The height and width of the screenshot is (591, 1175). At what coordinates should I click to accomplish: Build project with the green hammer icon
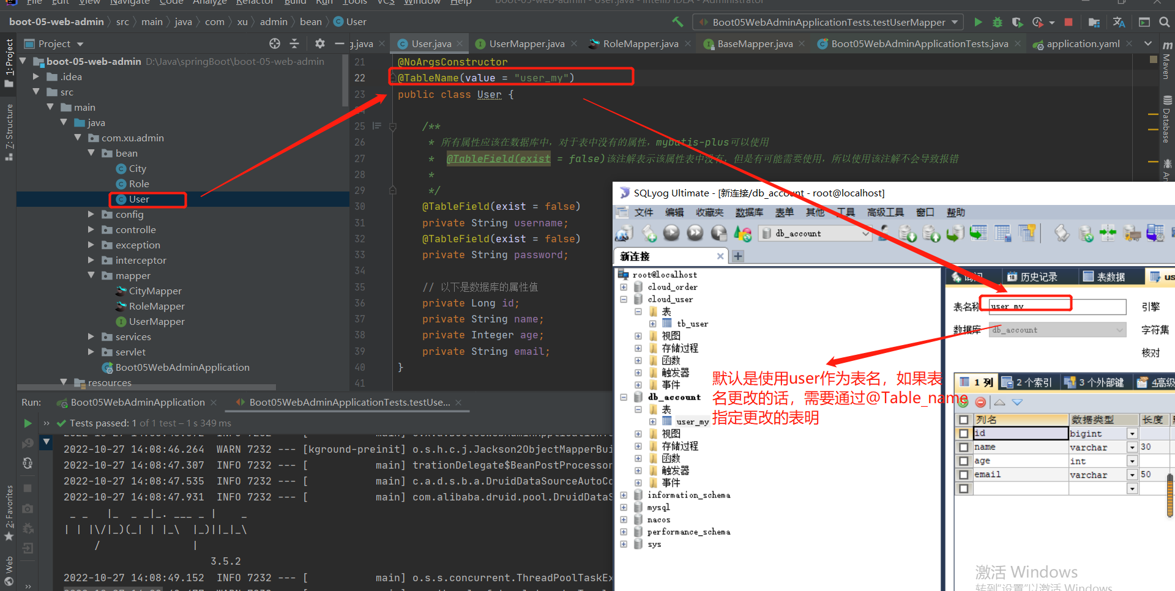[677, 22]
